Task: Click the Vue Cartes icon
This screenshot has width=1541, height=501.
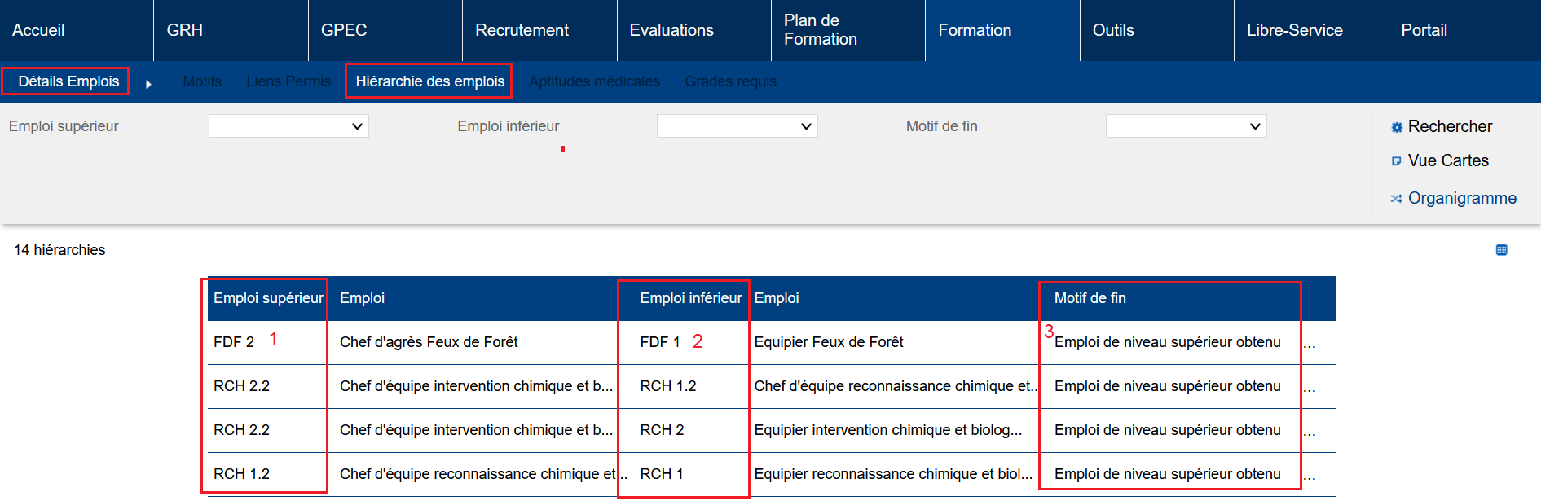Action: [1397, 161]
